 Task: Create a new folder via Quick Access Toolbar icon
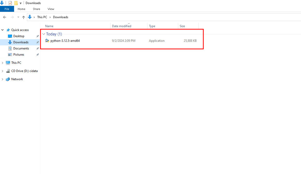(x=16, y=3)
